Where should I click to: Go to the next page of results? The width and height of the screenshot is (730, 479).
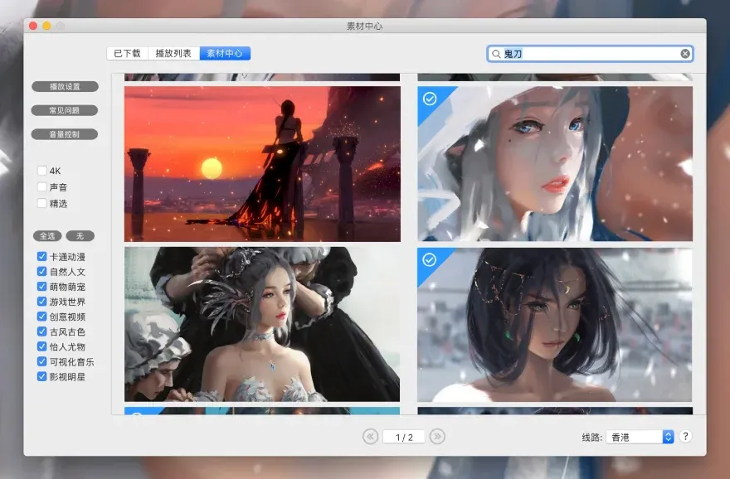click(x=437, y=436)
